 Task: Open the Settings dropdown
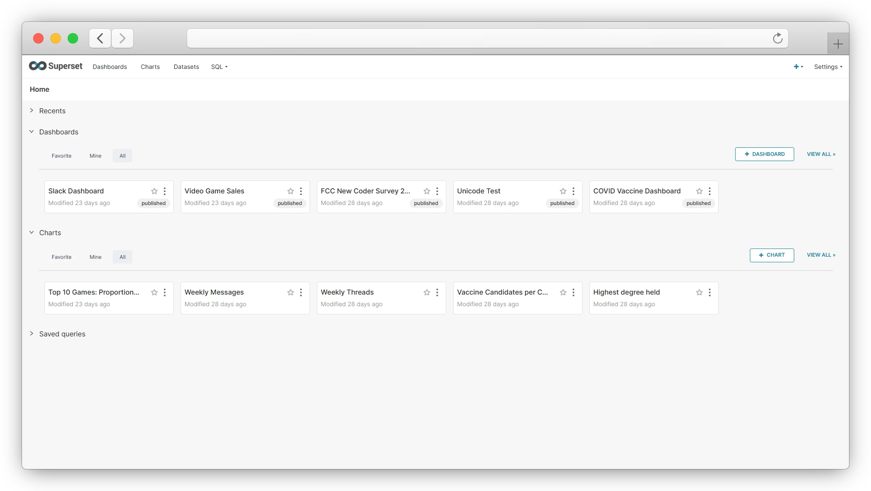[828, 67]
